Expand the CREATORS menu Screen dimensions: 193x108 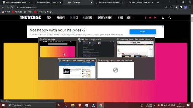point(89,18)
